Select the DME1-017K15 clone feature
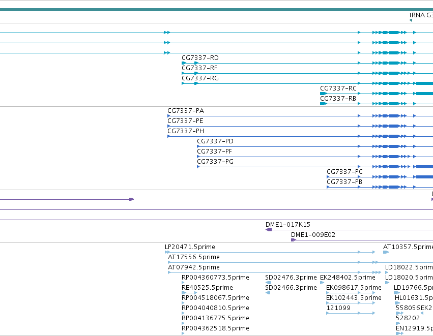Image resolution: width=433 pixels, height=336 pixels. click(x=288, y=225)
